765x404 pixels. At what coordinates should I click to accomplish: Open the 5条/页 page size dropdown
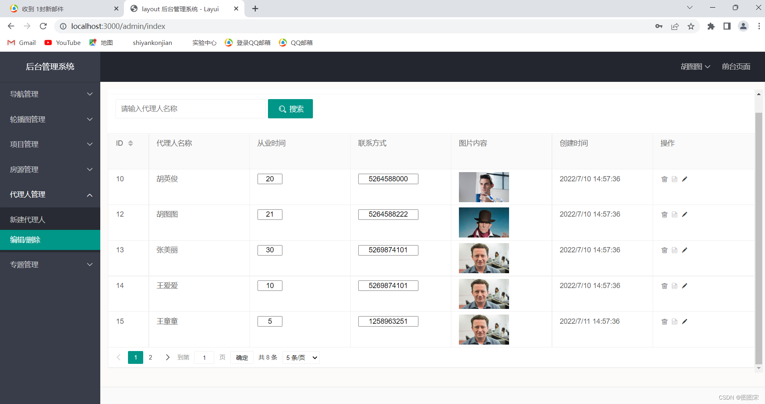coord(300,357)
